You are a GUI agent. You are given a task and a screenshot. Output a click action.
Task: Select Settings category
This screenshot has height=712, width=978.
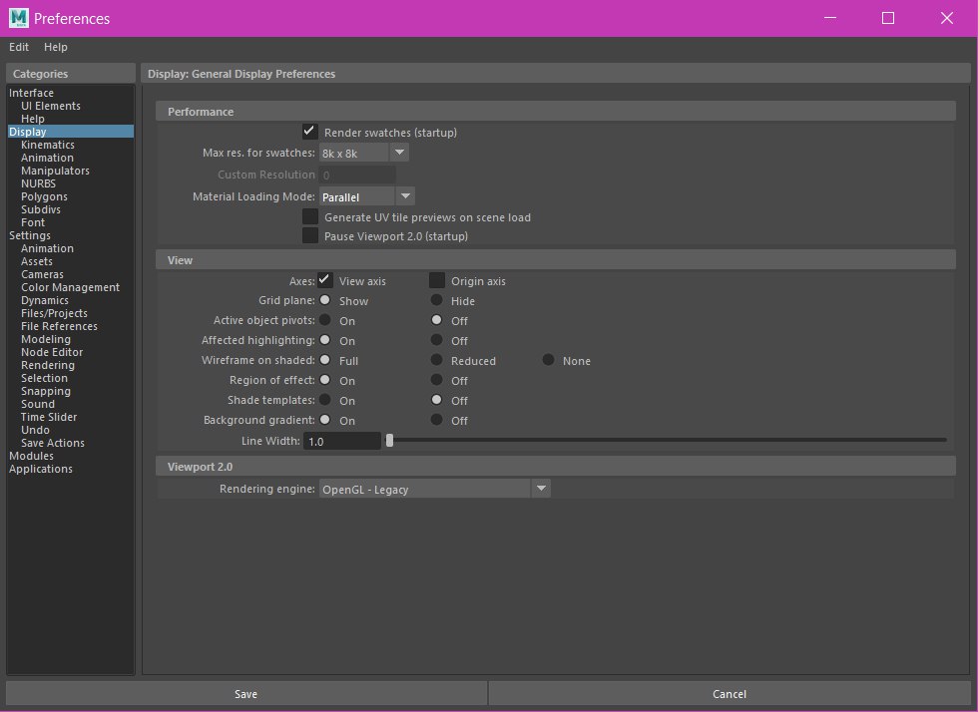point(29,235)
